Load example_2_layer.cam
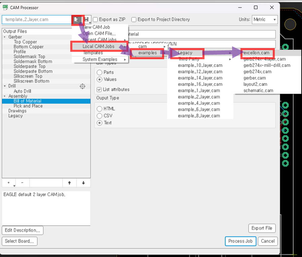 199,97
